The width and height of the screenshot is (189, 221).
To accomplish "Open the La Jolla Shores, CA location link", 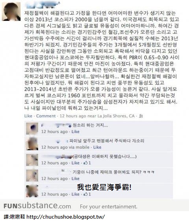I will point(116,116).
